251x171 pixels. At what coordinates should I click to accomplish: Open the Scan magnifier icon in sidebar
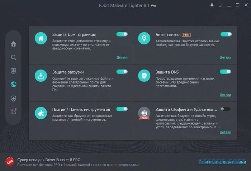(x=13, y=57)
